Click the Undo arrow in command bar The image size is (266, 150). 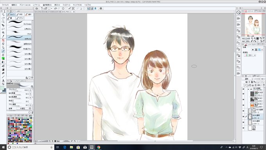pos(55,9)
